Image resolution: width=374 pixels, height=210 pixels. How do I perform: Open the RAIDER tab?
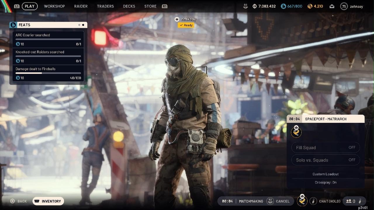(81, 6)
